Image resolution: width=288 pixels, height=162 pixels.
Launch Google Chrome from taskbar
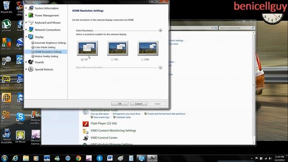(x=78, y=158)
